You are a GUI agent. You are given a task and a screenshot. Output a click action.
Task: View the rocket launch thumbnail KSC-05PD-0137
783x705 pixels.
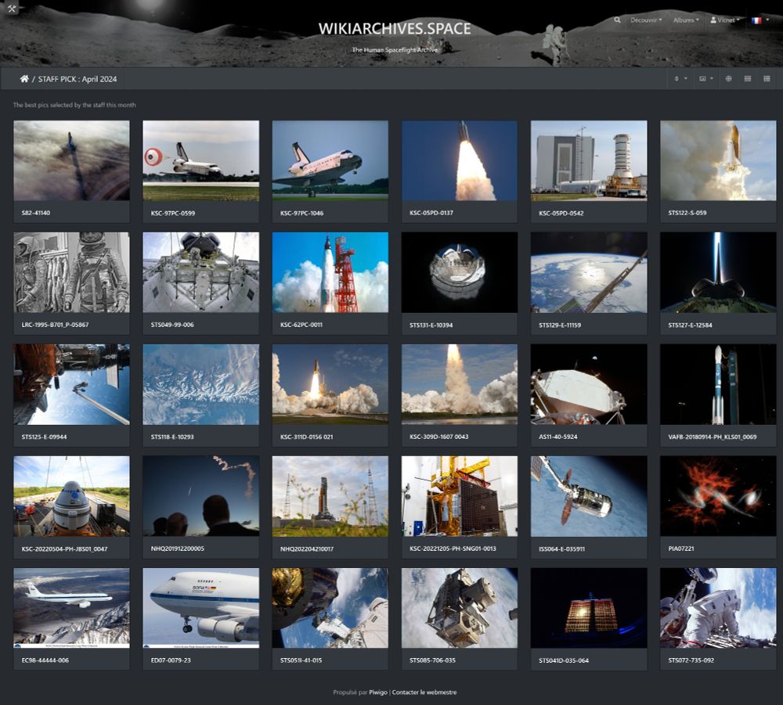click(460, 160)
